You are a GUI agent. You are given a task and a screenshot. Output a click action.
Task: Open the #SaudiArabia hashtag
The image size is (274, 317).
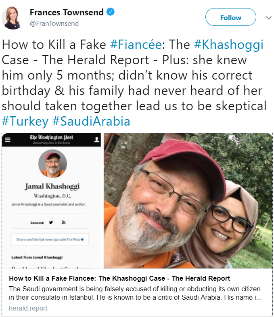click(x=91, y=121)
